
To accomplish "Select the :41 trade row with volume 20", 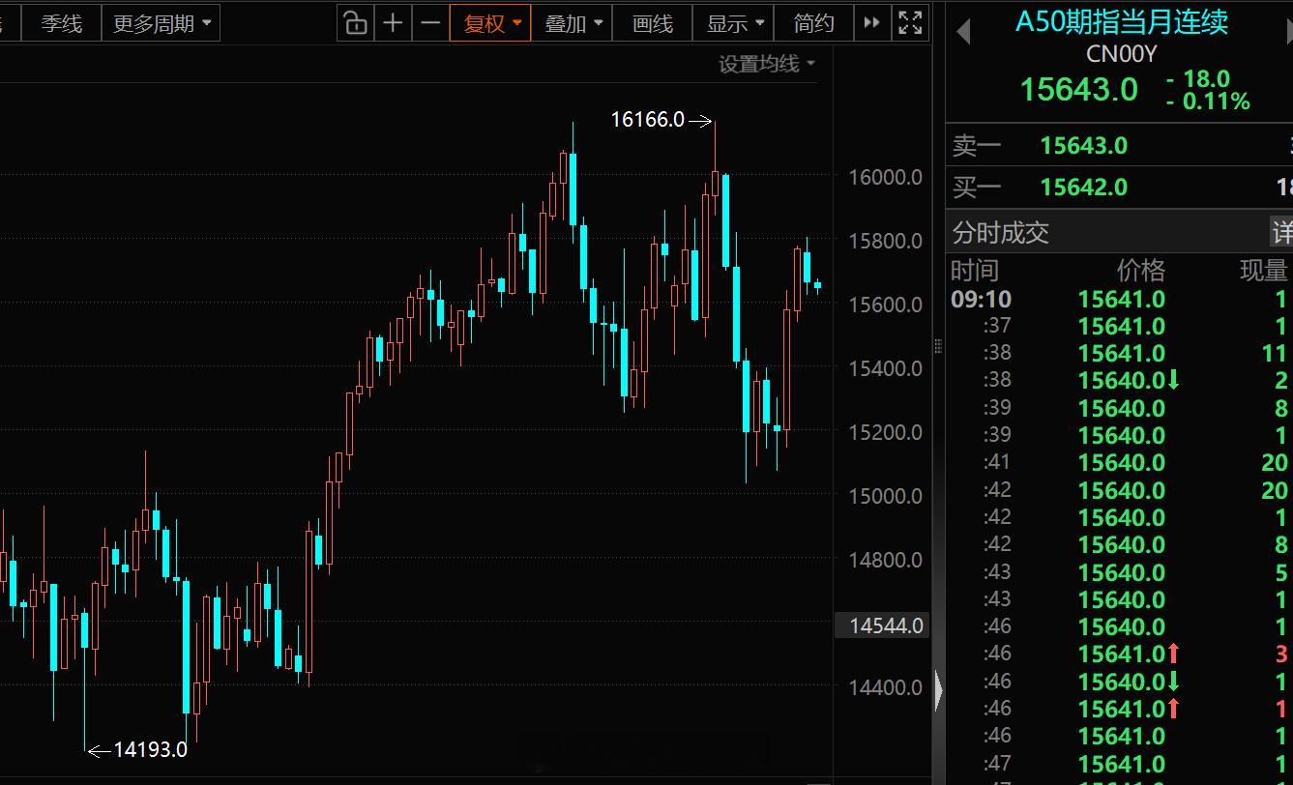I will tap(1119, 463).
